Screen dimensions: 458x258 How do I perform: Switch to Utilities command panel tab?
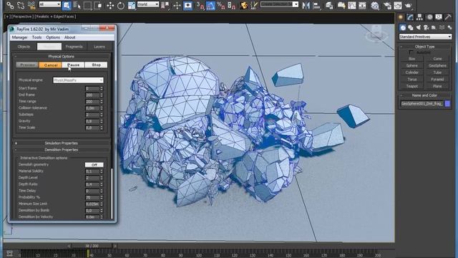[x=449, y=17]
